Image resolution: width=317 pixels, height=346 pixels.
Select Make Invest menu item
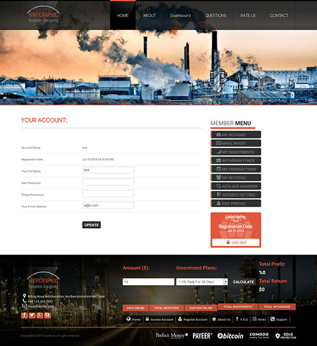[236, 143]
